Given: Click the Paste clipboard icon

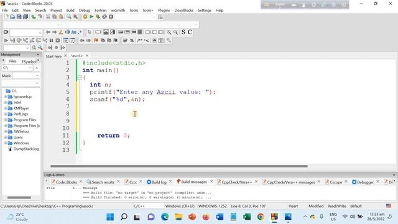Looking at the screenshot, I should pyautogui.click(x=61, y=17).
